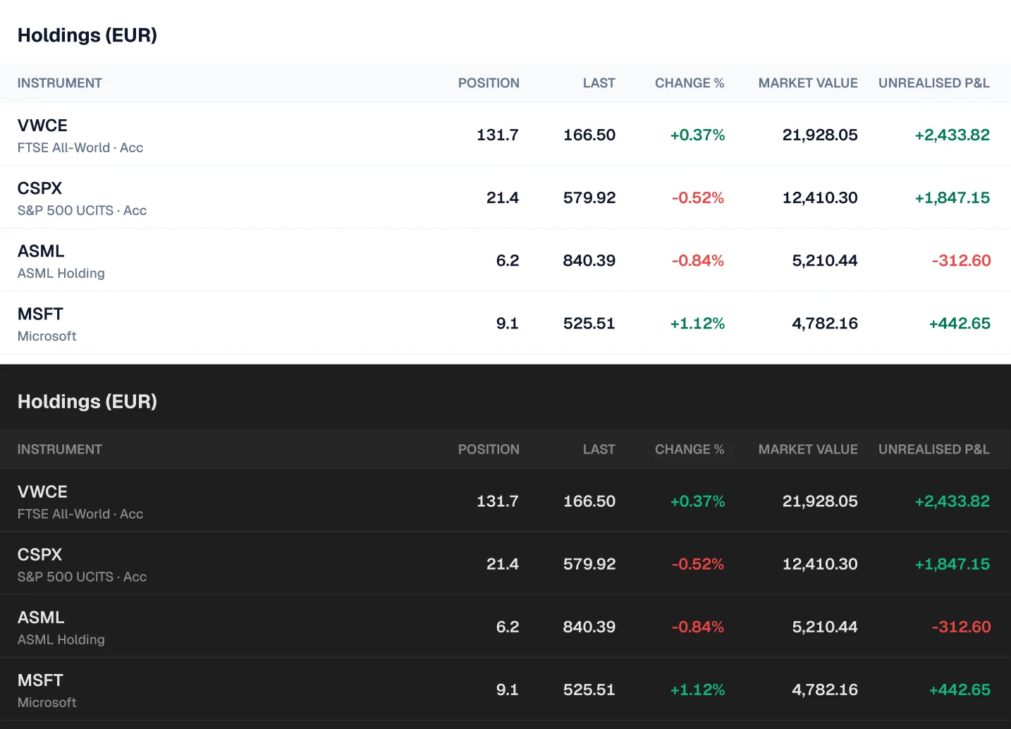Open the CSPX ticker in the light table

[x=40, y=188]
